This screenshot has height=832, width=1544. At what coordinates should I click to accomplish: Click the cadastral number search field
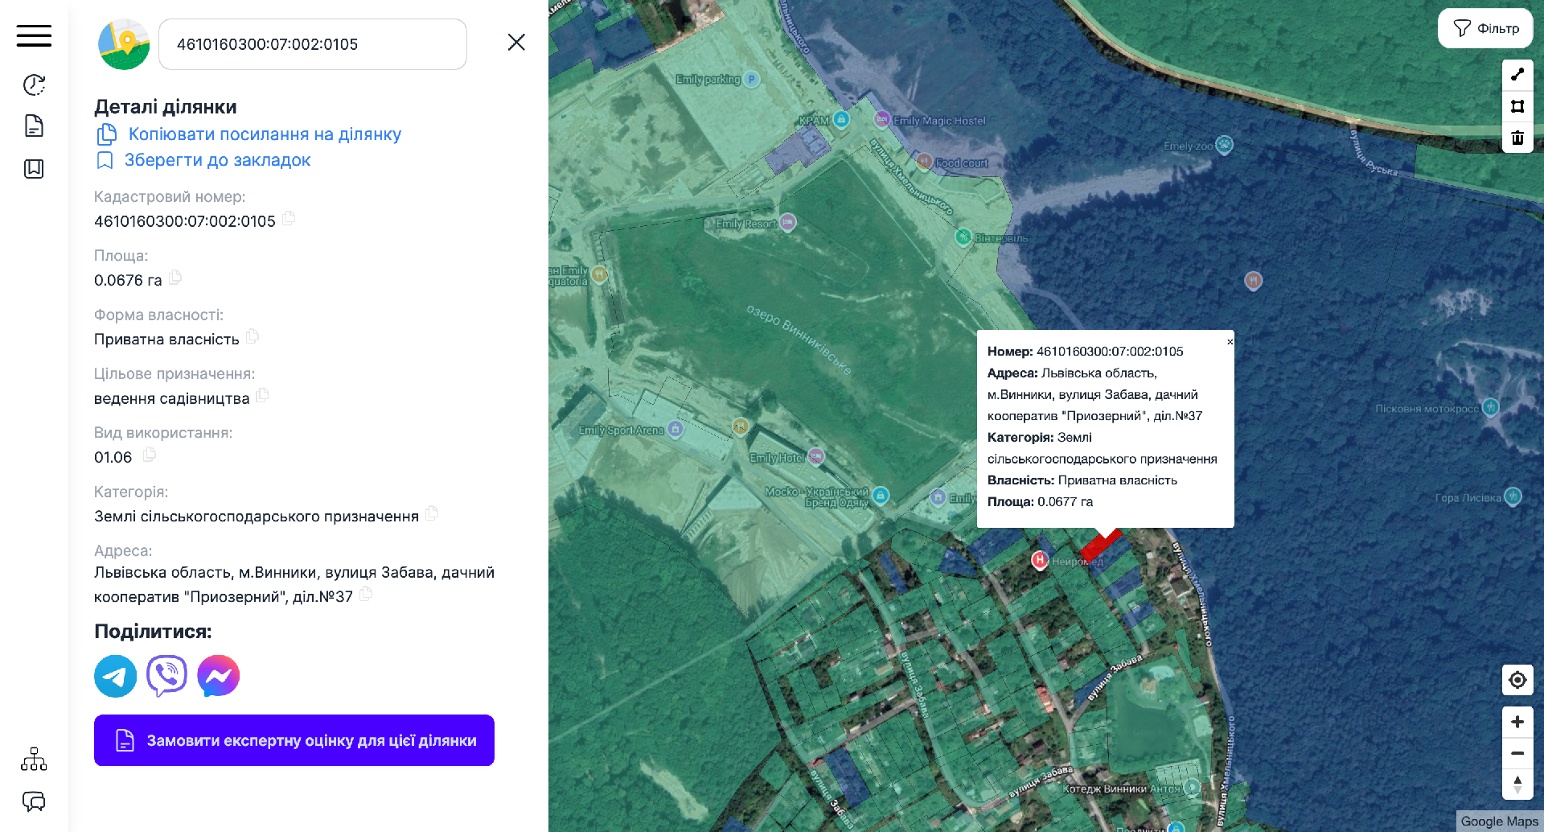pos(312,44)
